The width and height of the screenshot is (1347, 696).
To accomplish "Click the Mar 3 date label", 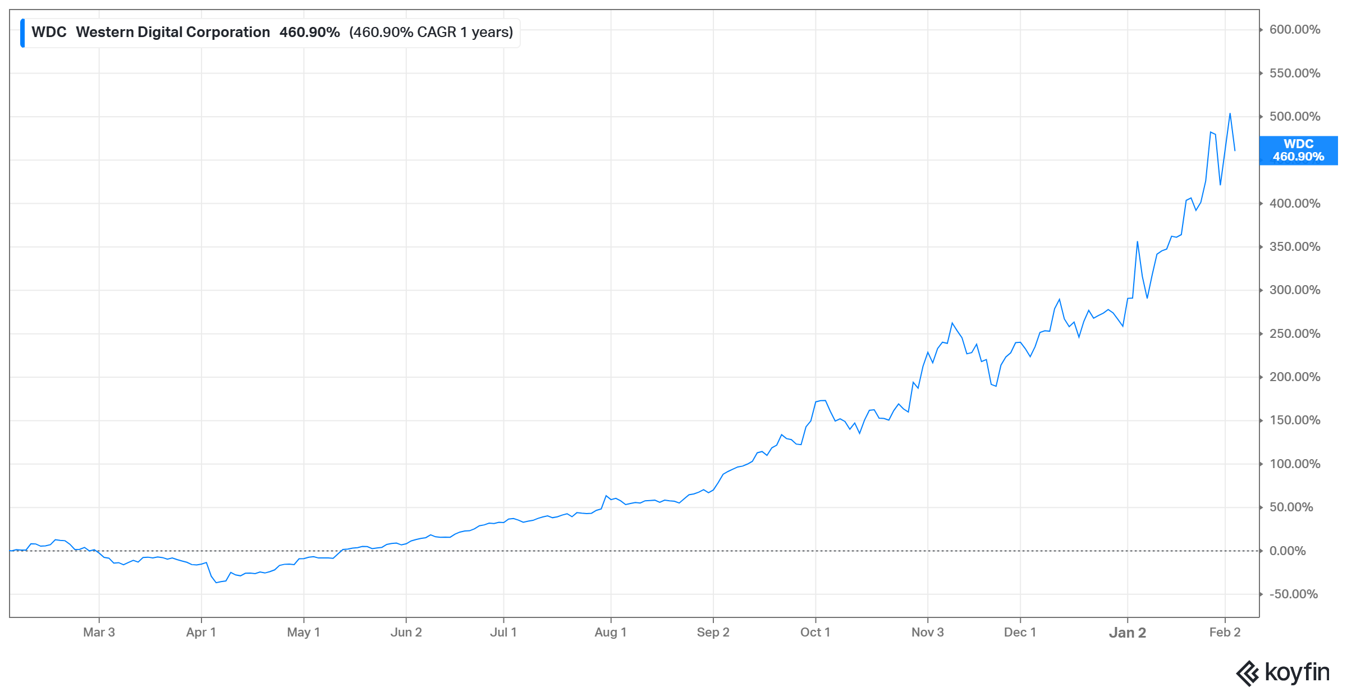I will tap(99, 633).
